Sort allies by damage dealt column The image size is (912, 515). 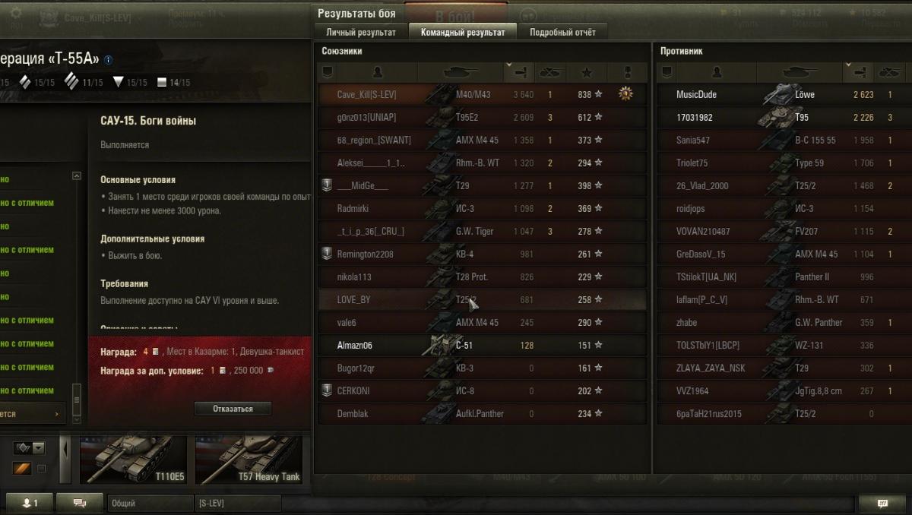[x=521, y=73]
